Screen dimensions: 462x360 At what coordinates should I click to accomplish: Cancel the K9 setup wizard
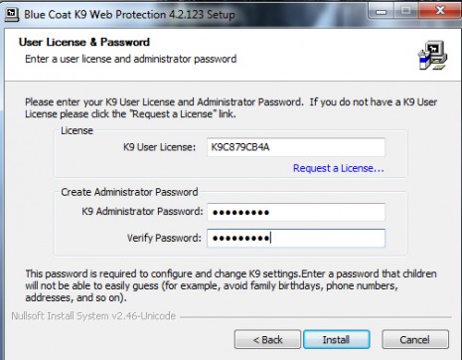pyautogui.click(x=415, y=339)
